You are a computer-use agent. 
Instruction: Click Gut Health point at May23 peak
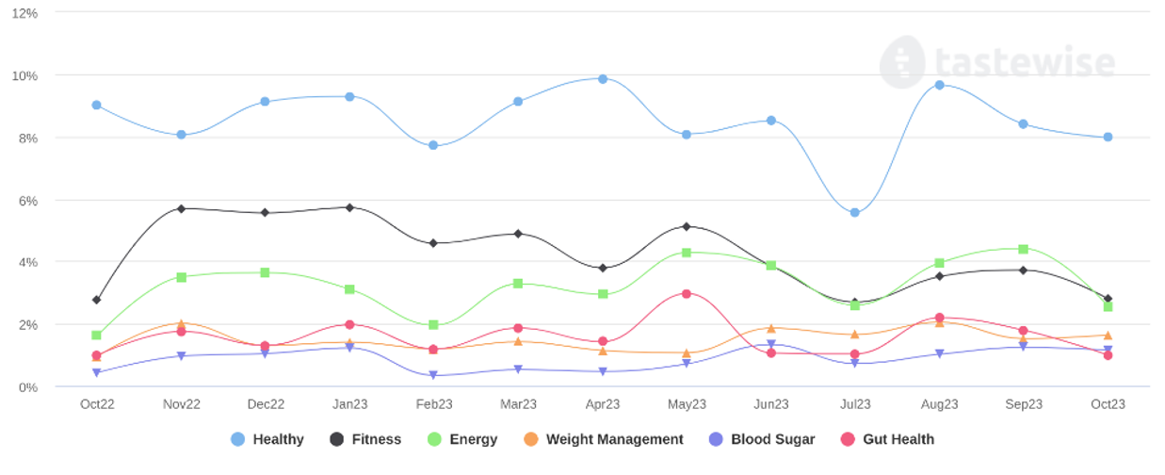pyautogui.click(x=687, y=294)
